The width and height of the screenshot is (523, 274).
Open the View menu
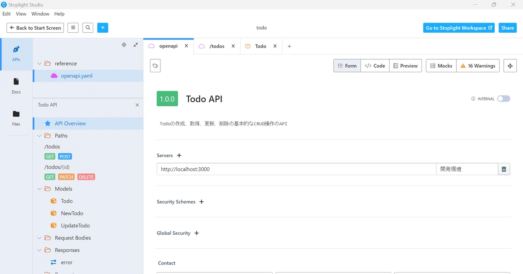(x=21, y=14)
